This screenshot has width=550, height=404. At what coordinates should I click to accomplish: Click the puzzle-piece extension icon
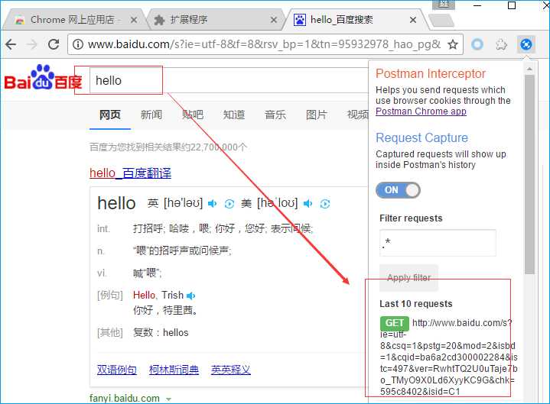coord(501,44)
